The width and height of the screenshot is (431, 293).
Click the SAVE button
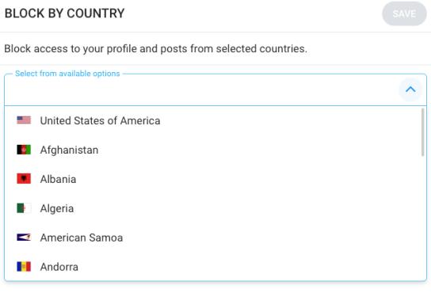coord(404,13)
